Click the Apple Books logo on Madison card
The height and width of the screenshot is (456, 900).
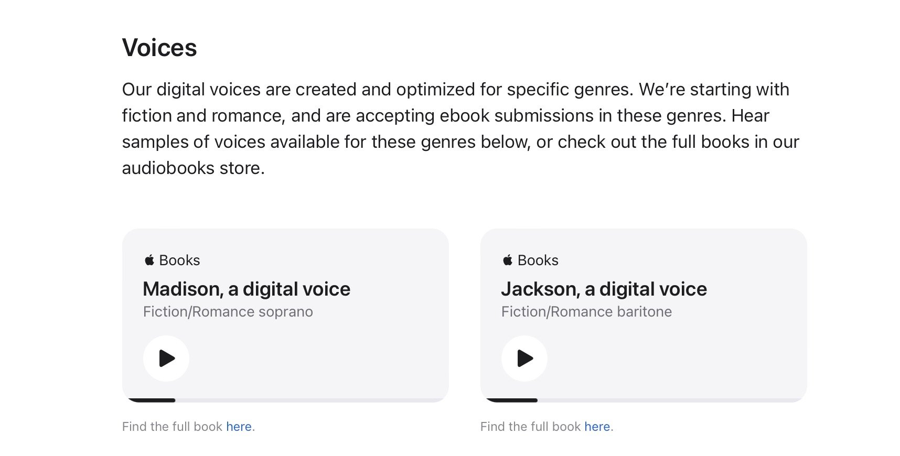pyautogui.click(x=149, y=260)
